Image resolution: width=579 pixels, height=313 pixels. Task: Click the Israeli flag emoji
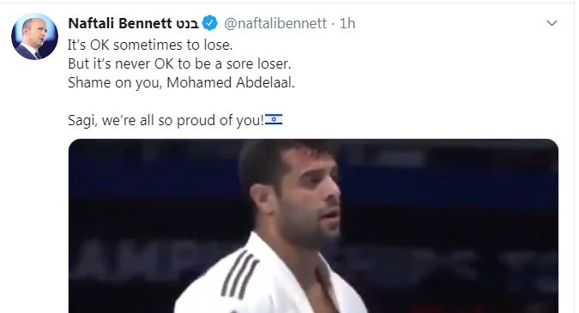point(274,119)
